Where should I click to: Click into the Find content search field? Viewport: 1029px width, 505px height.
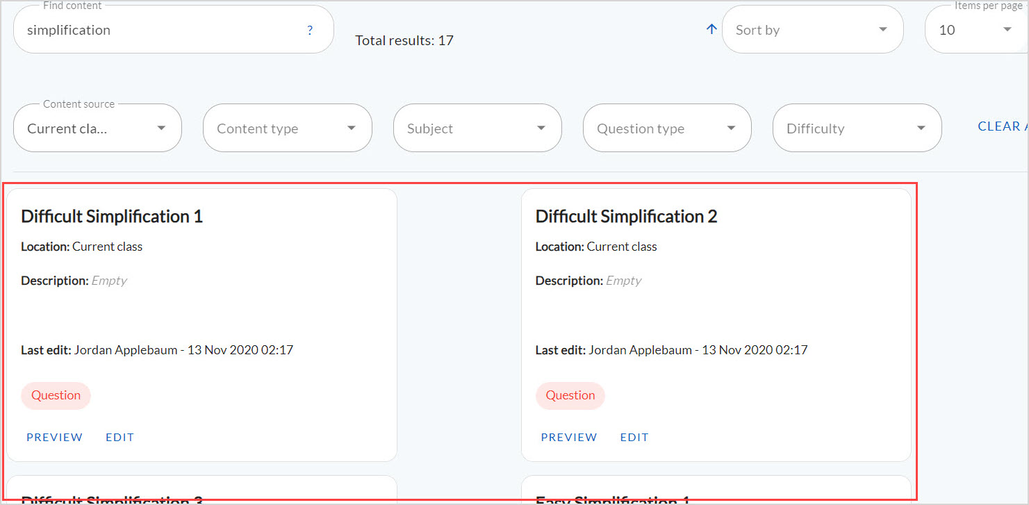pos(139,30)
